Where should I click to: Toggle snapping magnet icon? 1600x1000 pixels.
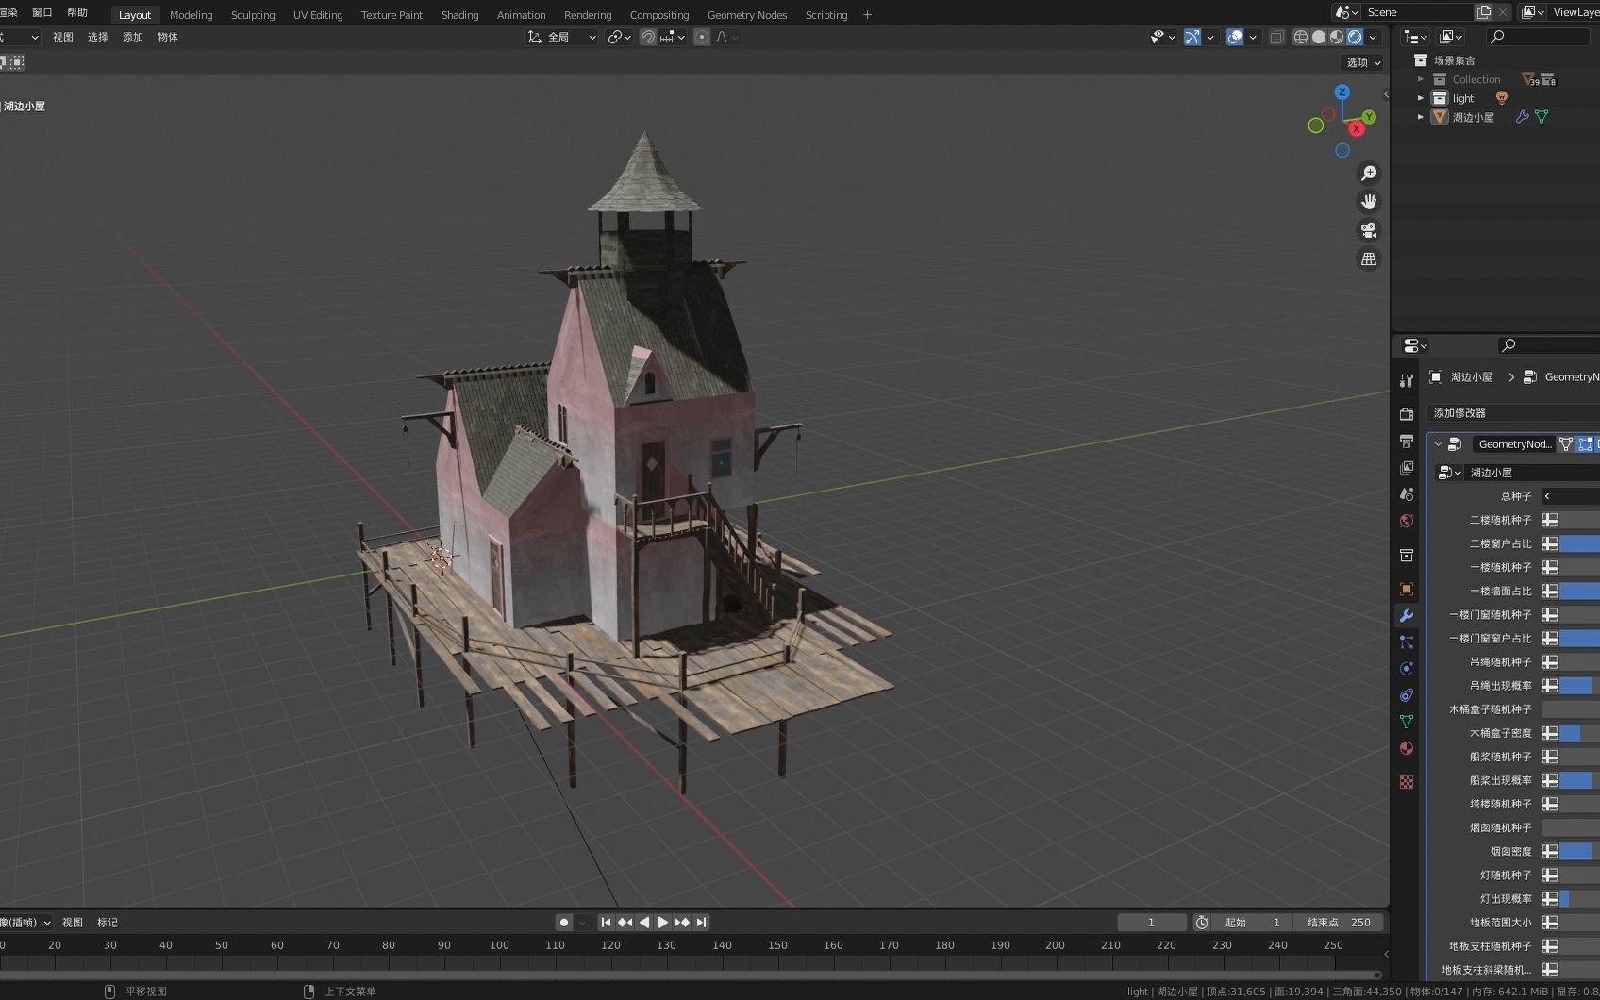point(648,37)
